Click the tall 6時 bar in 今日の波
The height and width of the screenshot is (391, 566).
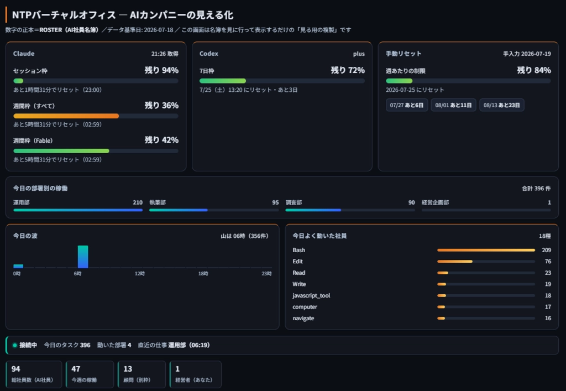[x=83, y=257]
